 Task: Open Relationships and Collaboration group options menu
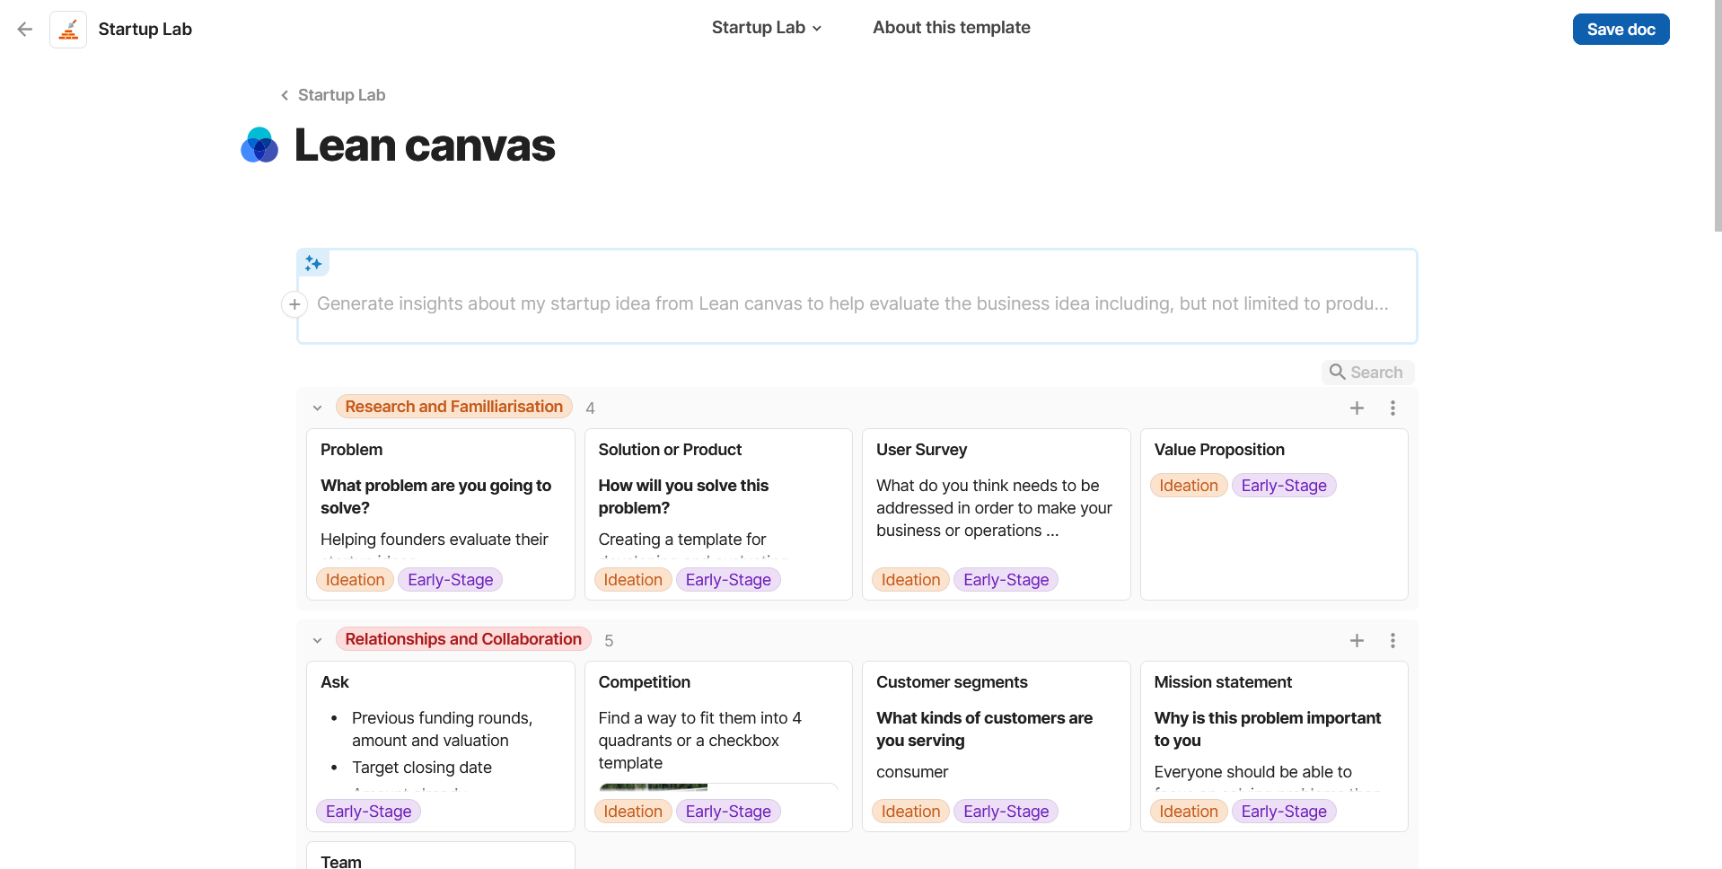click(x=1393, y=641)
